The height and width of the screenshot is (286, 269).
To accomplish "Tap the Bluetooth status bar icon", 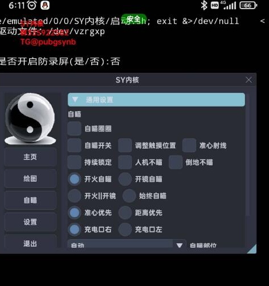I will pyautogui.click(x=204, y=5).
